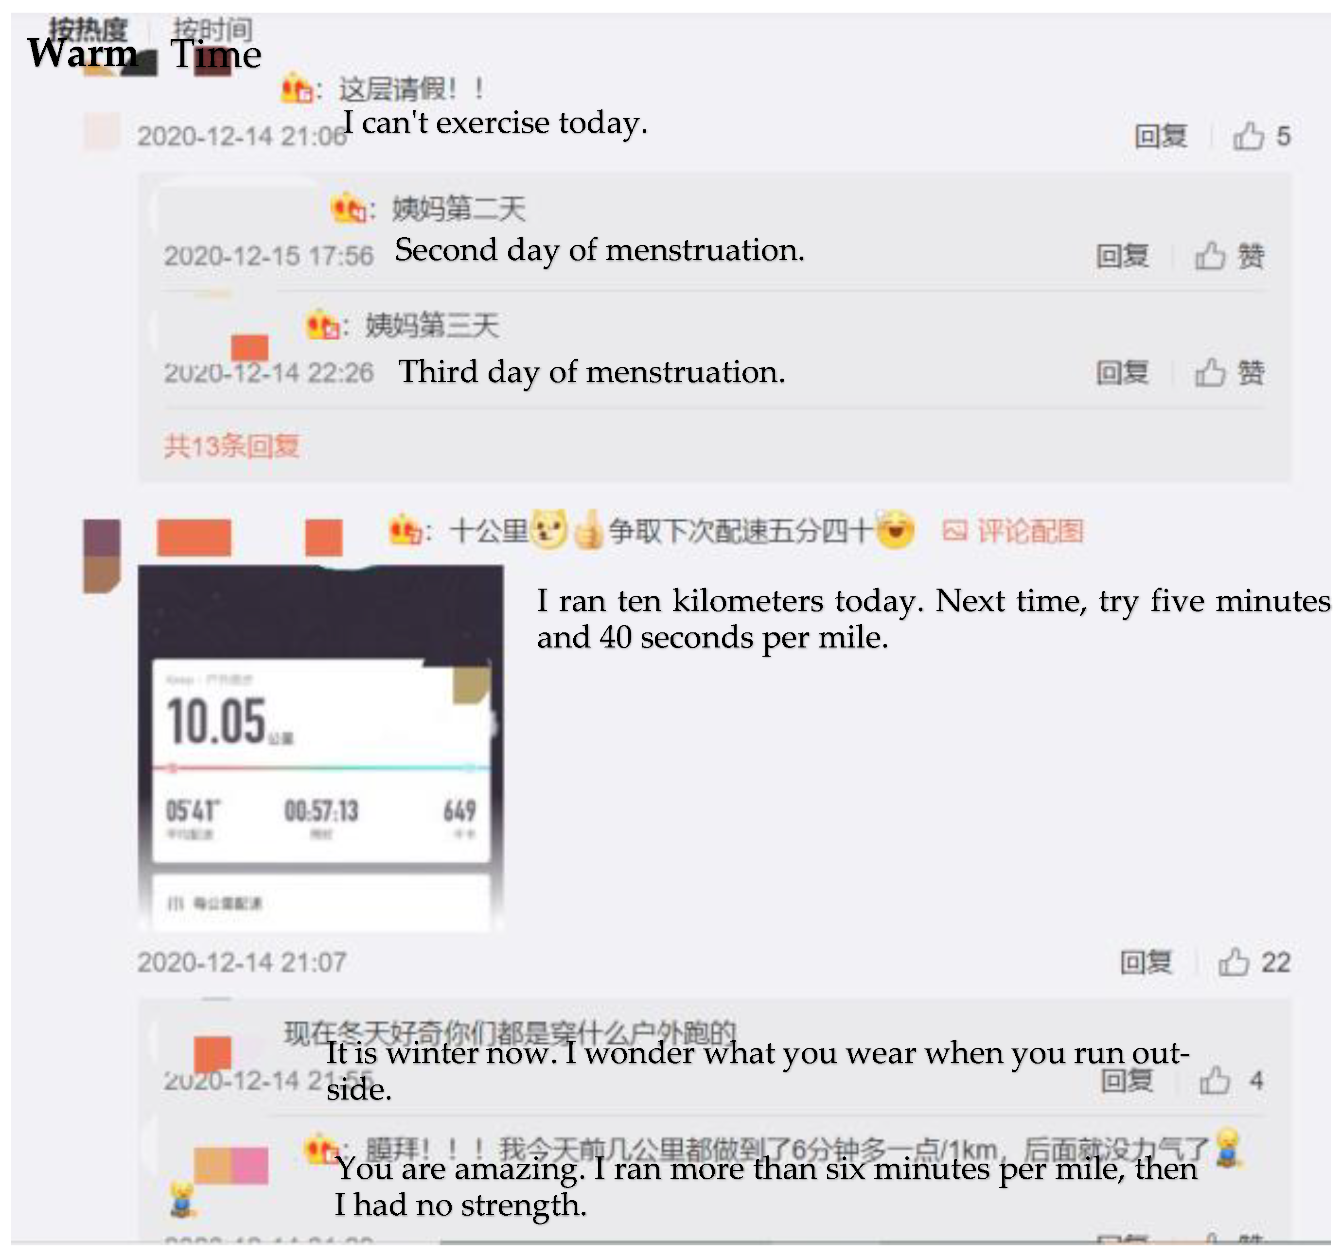Open the purple-brown commenter avatar

pos(102,556)
